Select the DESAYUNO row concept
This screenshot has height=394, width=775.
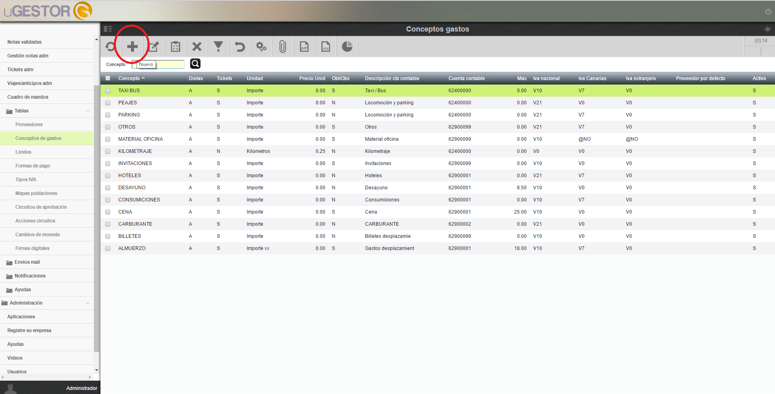pos(132,188)
